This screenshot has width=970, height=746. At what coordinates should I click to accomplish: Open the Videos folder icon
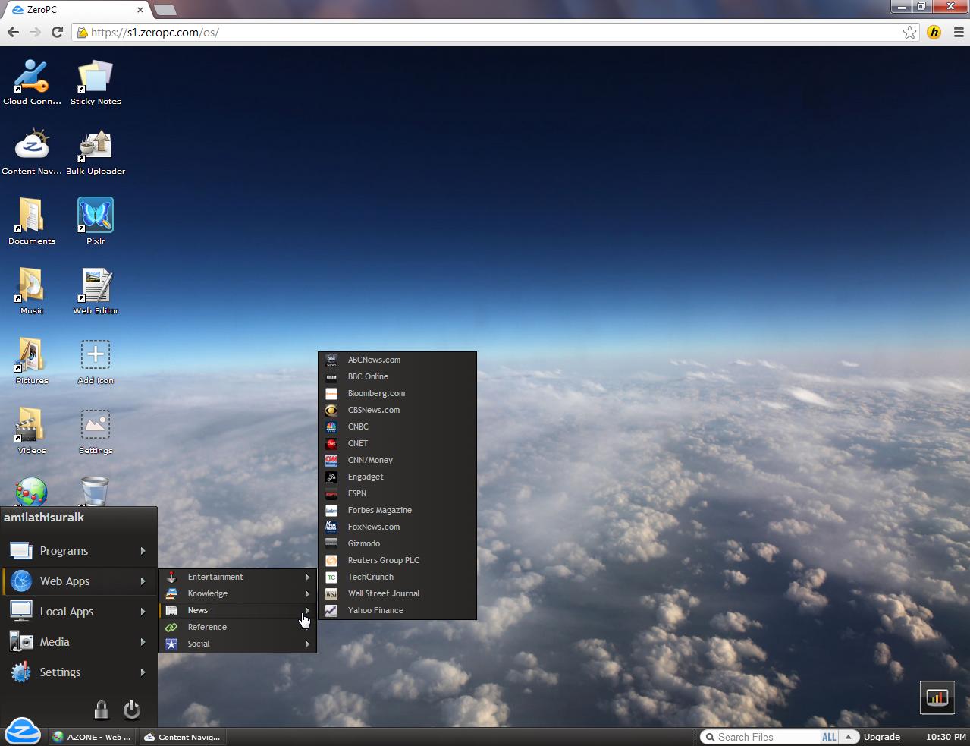pyautogui.click(x=32, y=431)
